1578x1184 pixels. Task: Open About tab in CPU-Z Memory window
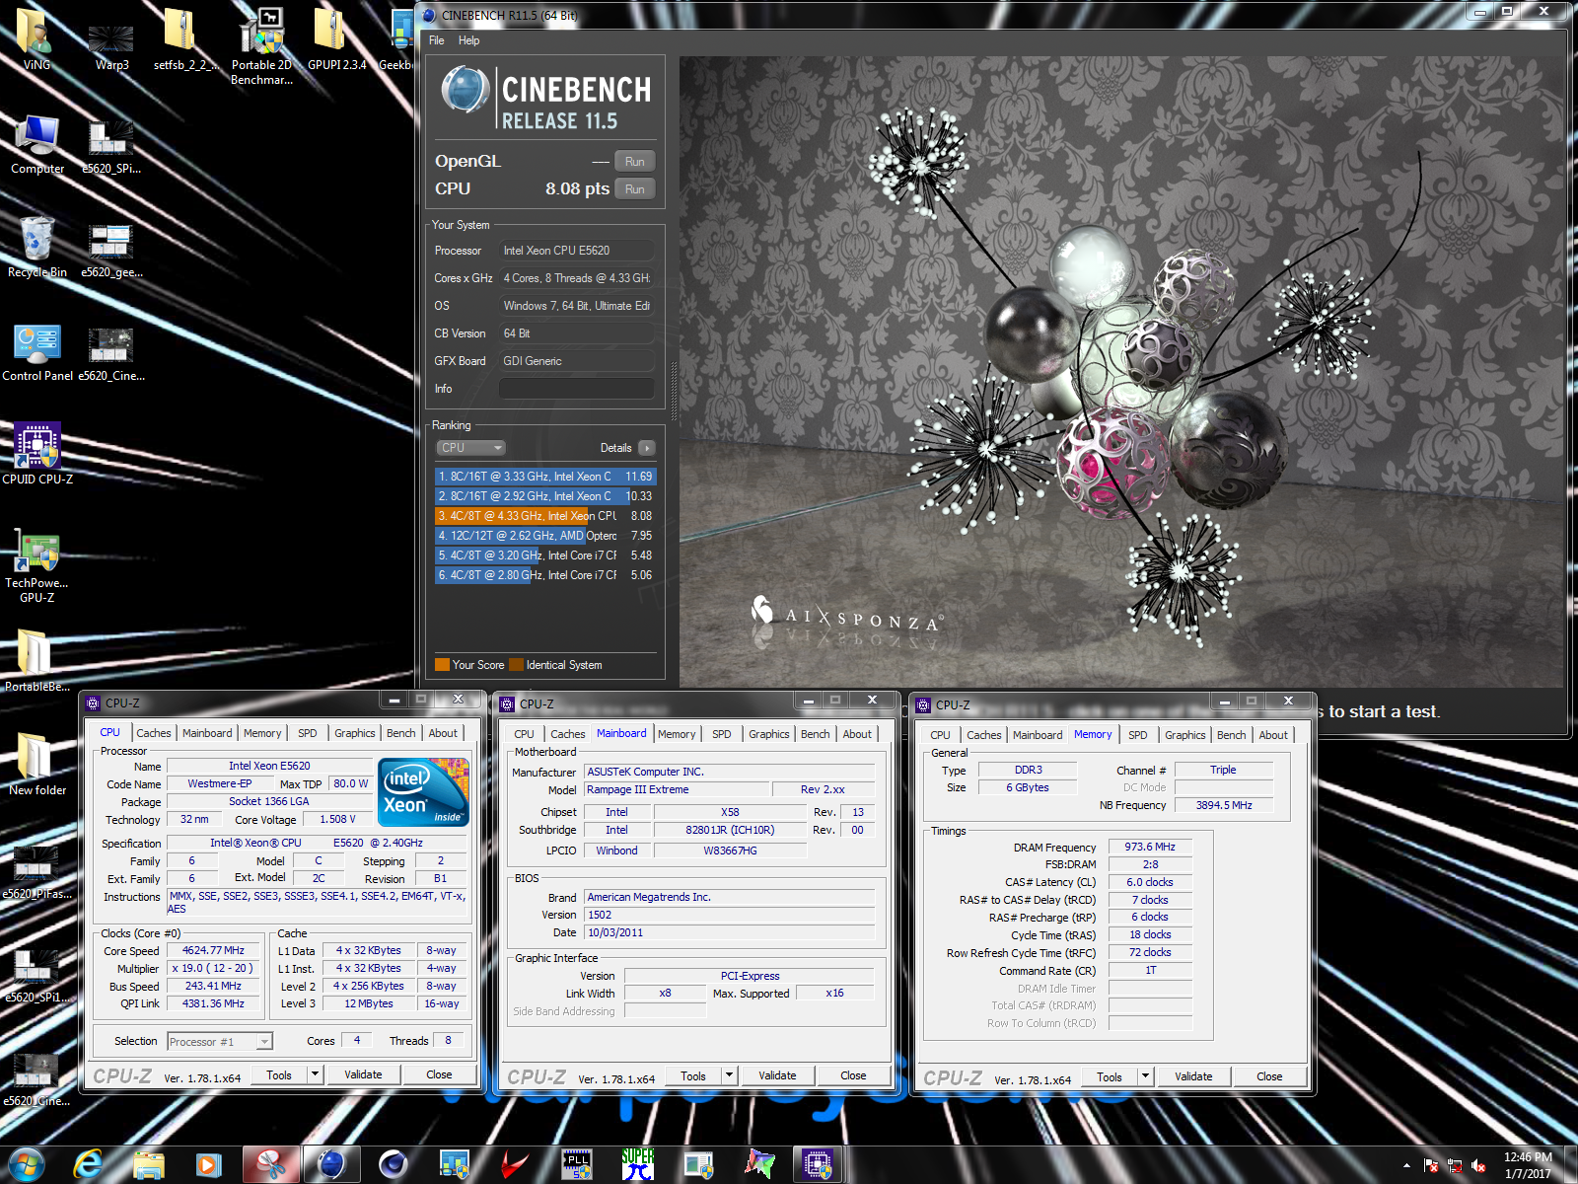(1272, 735)
